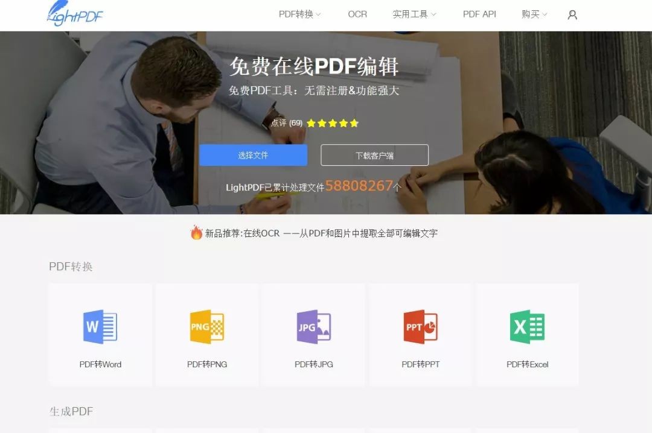Image resolution: width=652 pixels, height=433 pixels.
Task: Expand the 实用工具 dropdown menu
Action: click(x=414, y=14)
